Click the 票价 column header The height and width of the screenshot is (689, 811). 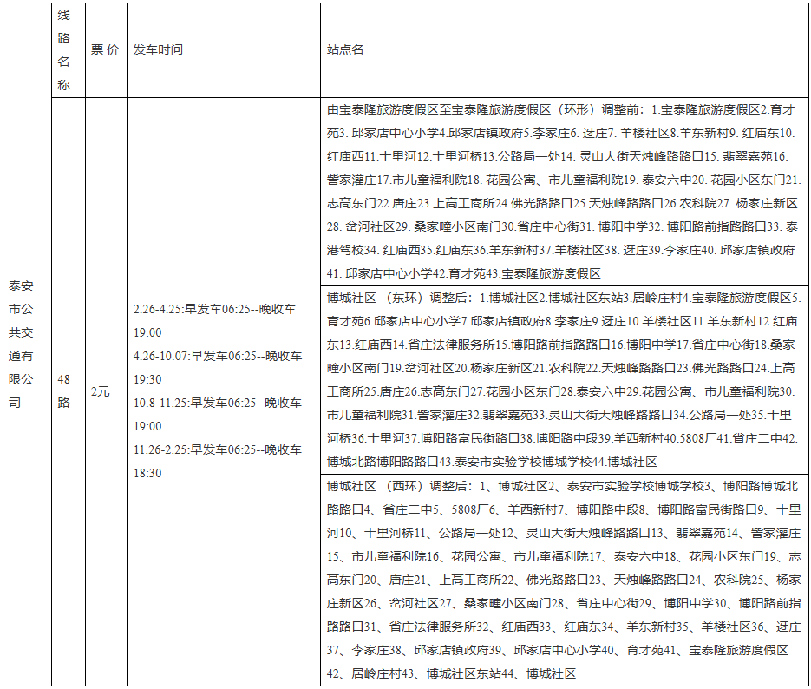(x=105, y=50)
